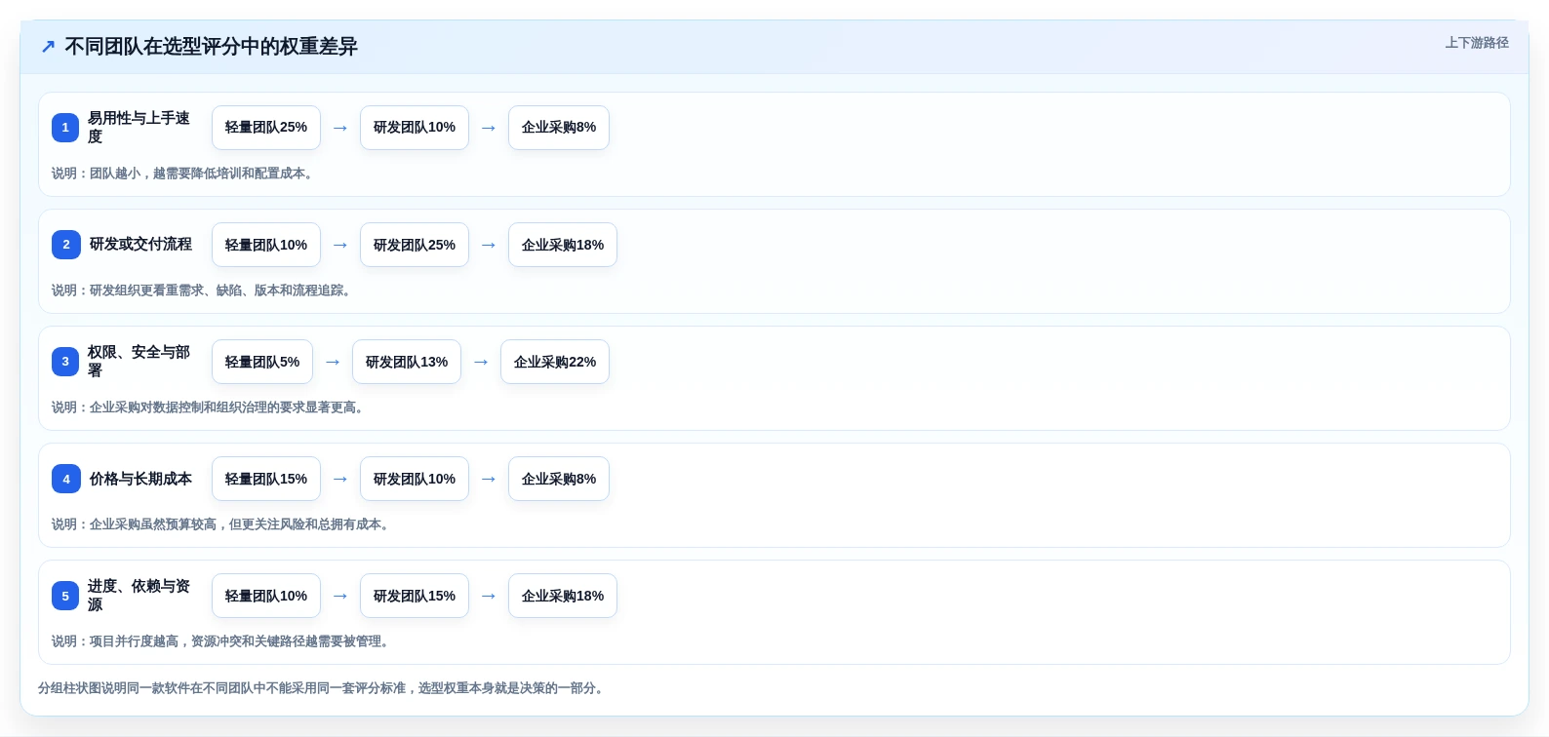Select 企业采购8% in 价格与长期成本 row
The height and width of the screenshot is (737, 1549).
click(x=559, y=479)
